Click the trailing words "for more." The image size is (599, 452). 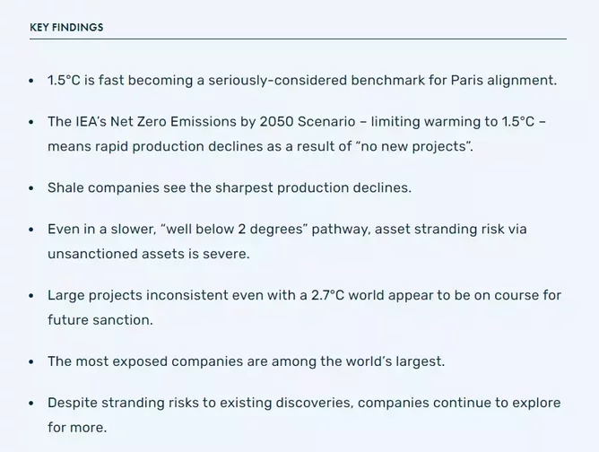pyautogui.click(x=77, y=427)
